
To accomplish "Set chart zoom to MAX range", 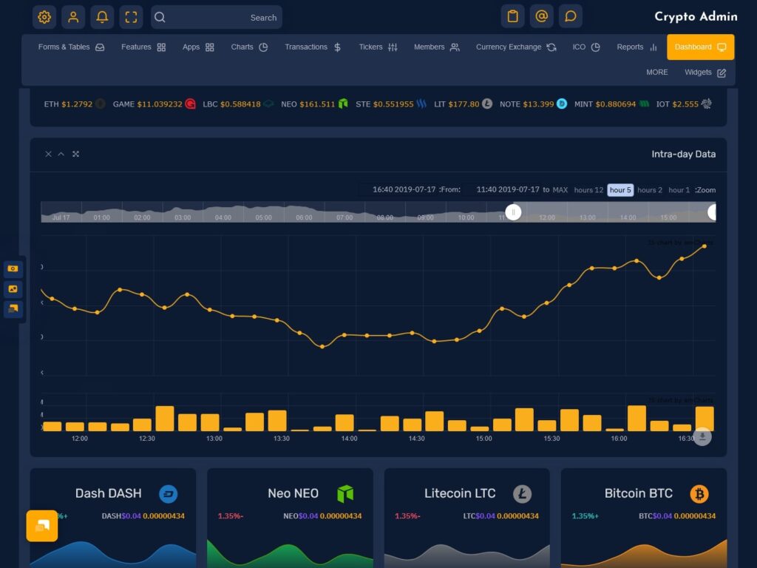I will click(x=560, y=190).
